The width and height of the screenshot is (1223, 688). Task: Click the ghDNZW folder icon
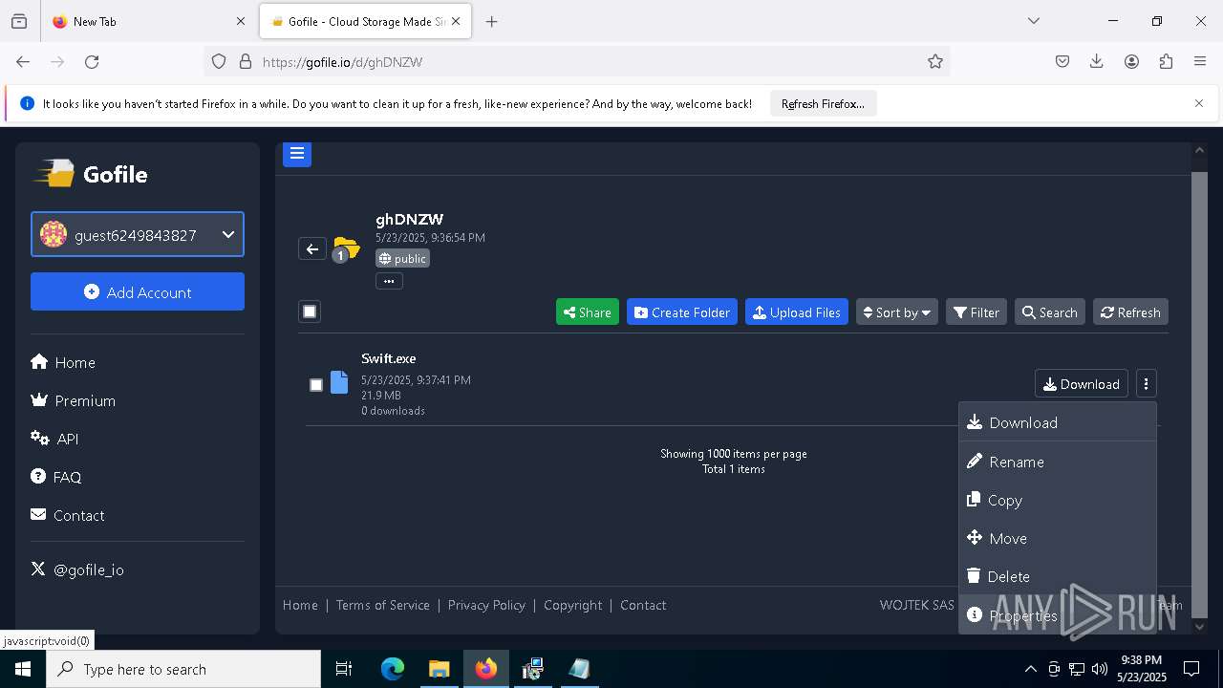[347, 249]
